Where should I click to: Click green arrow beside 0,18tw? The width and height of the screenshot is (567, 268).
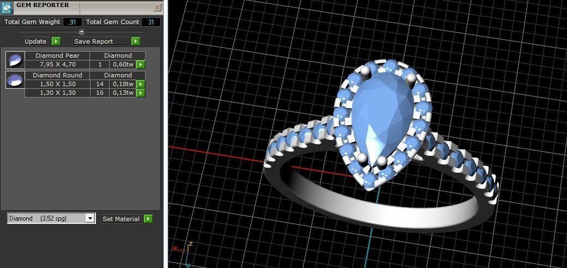pyautogui.click(x=141, y=84)
